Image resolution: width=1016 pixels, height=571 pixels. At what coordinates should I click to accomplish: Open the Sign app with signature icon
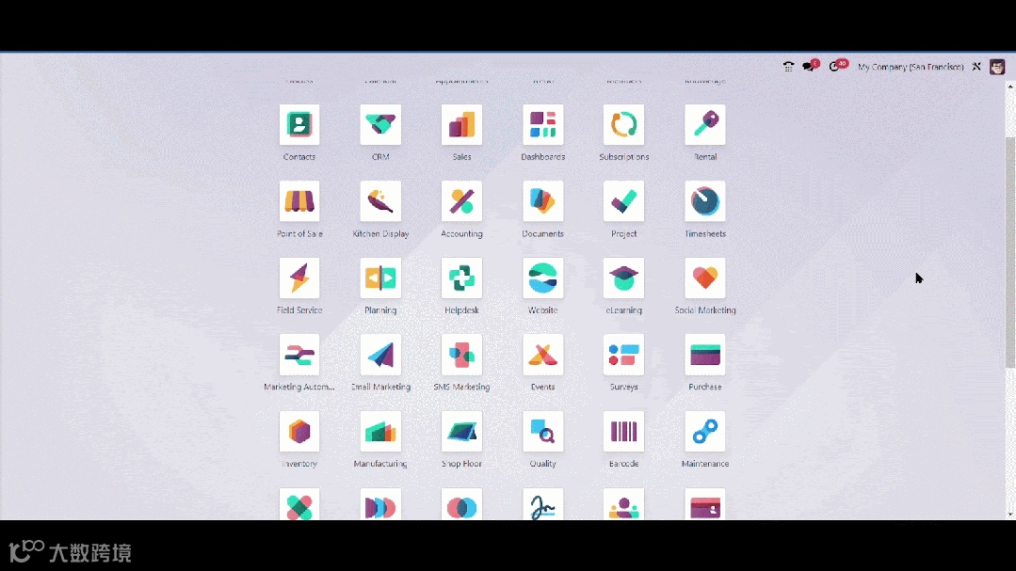[x=543, y=504]
